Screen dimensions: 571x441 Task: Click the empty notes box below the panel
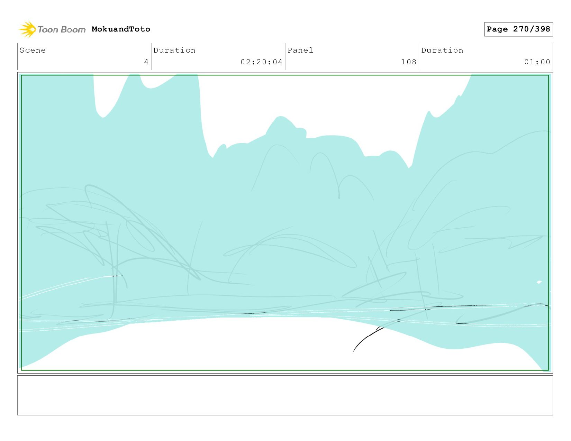point(285,395)
